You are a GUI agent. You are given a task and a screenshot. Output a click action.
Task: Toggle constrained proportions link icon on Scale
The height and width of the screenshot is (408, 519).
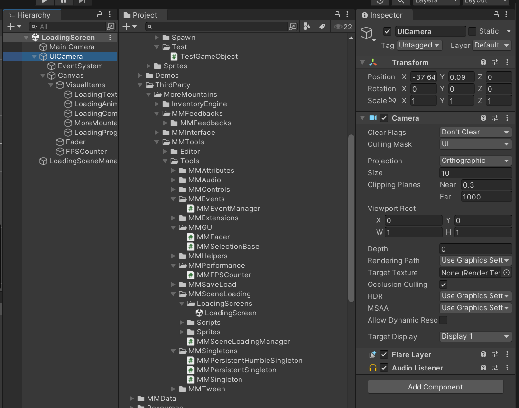tap(392, 100)
